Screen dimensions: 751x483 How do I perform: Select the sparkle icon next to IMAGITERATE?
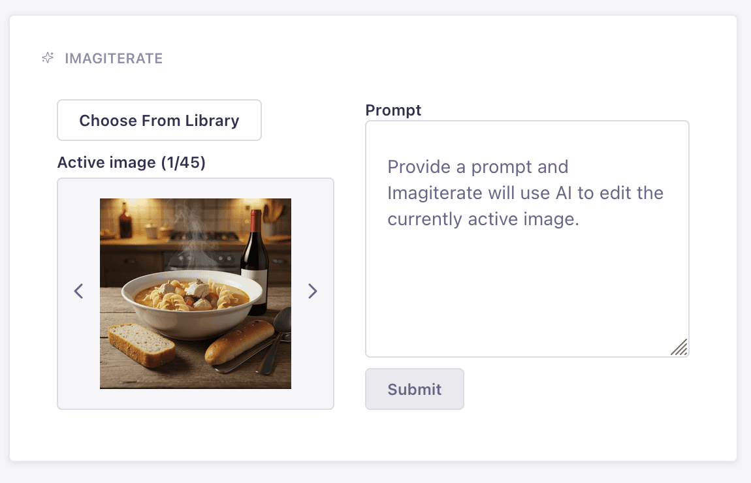(46, 57)
